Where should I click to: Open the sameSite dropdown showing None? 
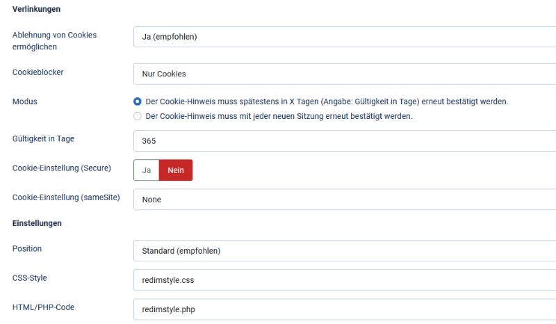point(344,200)
